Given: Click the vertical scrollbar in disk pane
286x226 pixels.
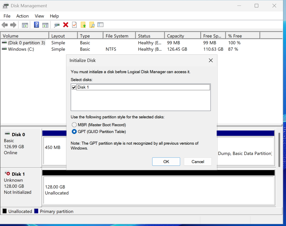Looking at the screenshot, I should tap(279, 150).
